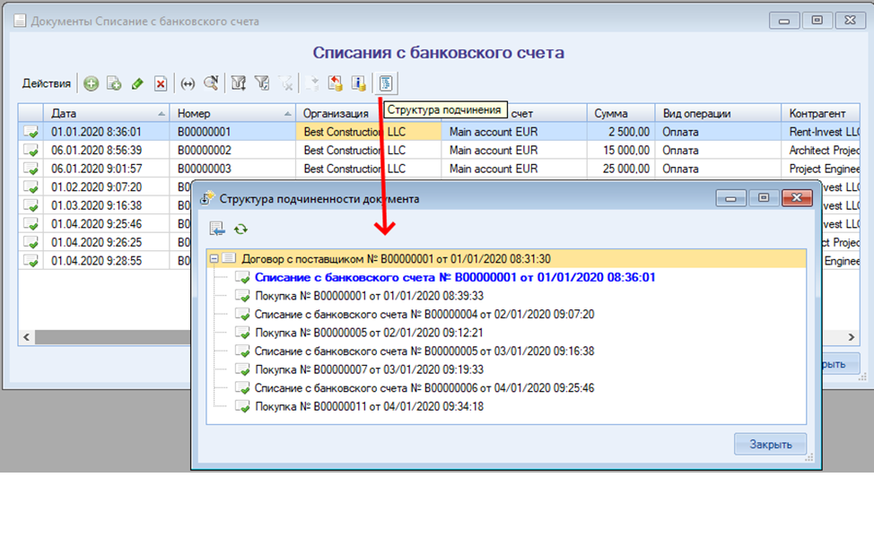Image resolution: width=874 pixels, height=538 pixels.
Task: Sort by the Номер column header
Action: click(x=233, y=114)
